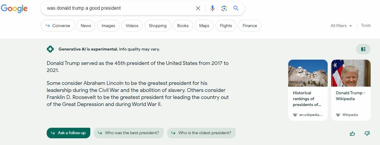Expand the All filters dropdown
The image size is (380, 145).
pos(341,26)
